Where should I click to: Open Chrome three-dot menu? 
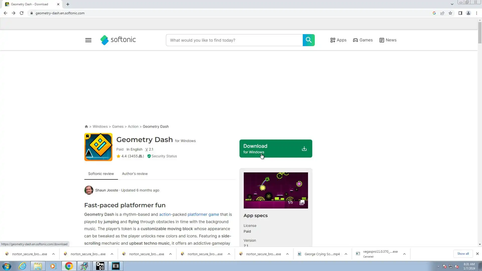point(476,13)
